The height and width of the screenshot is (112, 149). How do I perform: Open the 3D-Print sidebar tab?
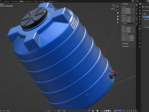click(137, 19)
